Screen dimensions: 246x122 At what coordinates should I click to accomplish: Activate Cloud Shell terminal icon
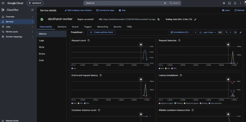pyautogui.click(x=230, y=3)
